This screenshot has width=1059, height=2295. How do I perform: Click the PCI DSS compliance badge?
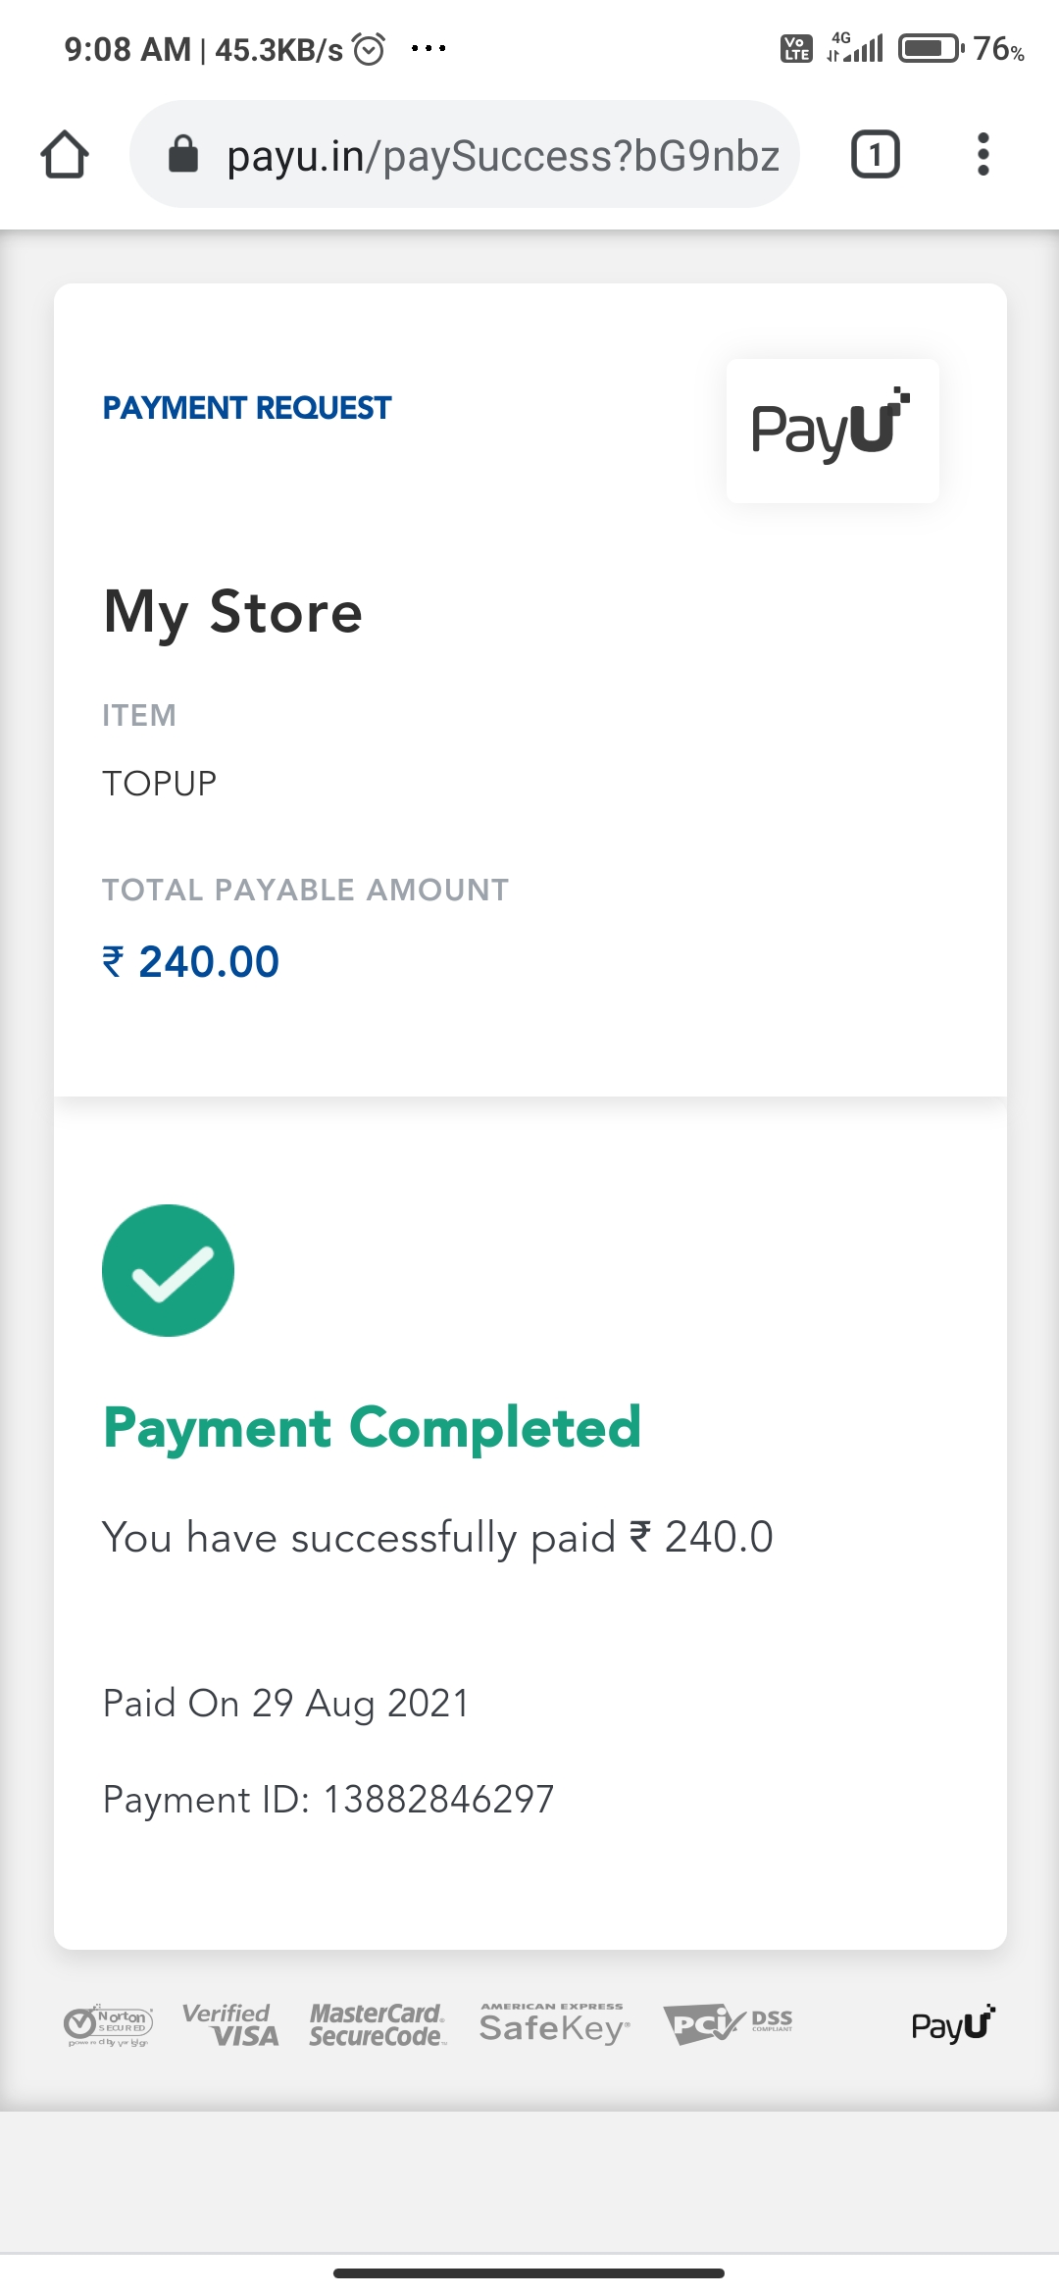tap(728, 2023)
